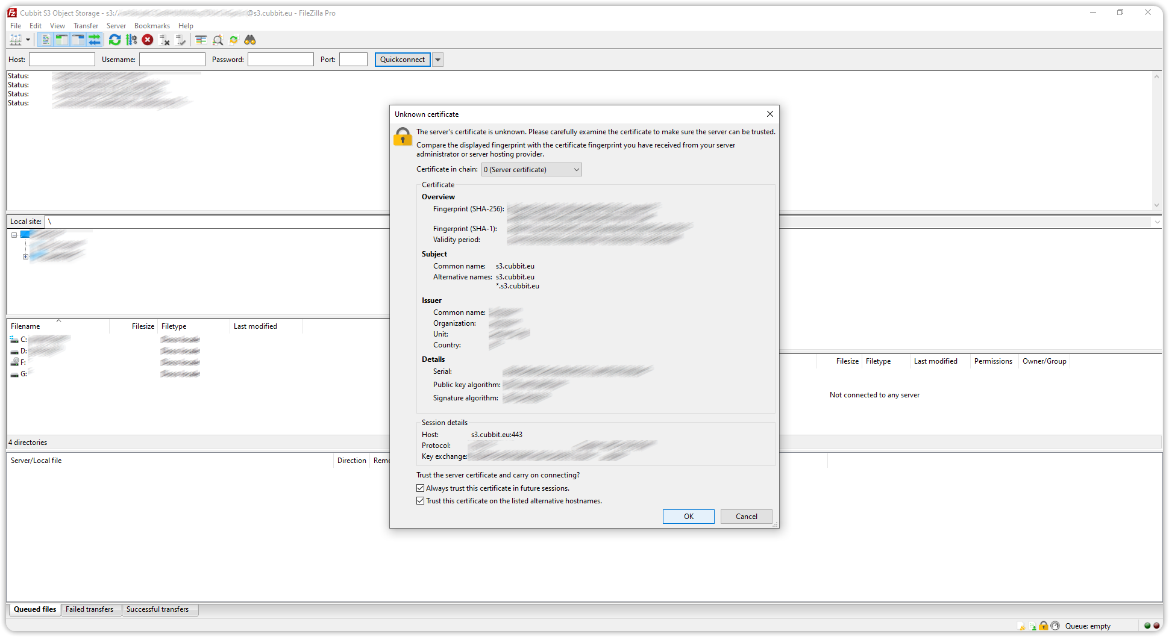Collapse the local site root tree node
Viewport: 1169px width, 637px height.
tap(14, 235)
